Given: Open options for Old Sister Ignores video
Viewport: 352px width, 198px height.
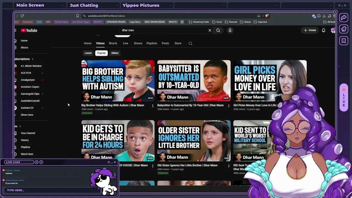Looking at the screenshot, I should pyautogui.click(x=229, y=166).
